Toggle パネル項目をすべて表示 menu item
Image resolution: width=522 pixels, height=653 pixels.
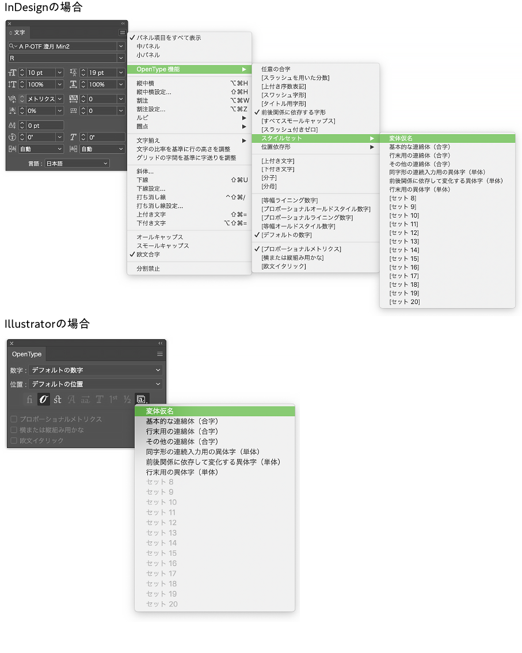(189, 37)
